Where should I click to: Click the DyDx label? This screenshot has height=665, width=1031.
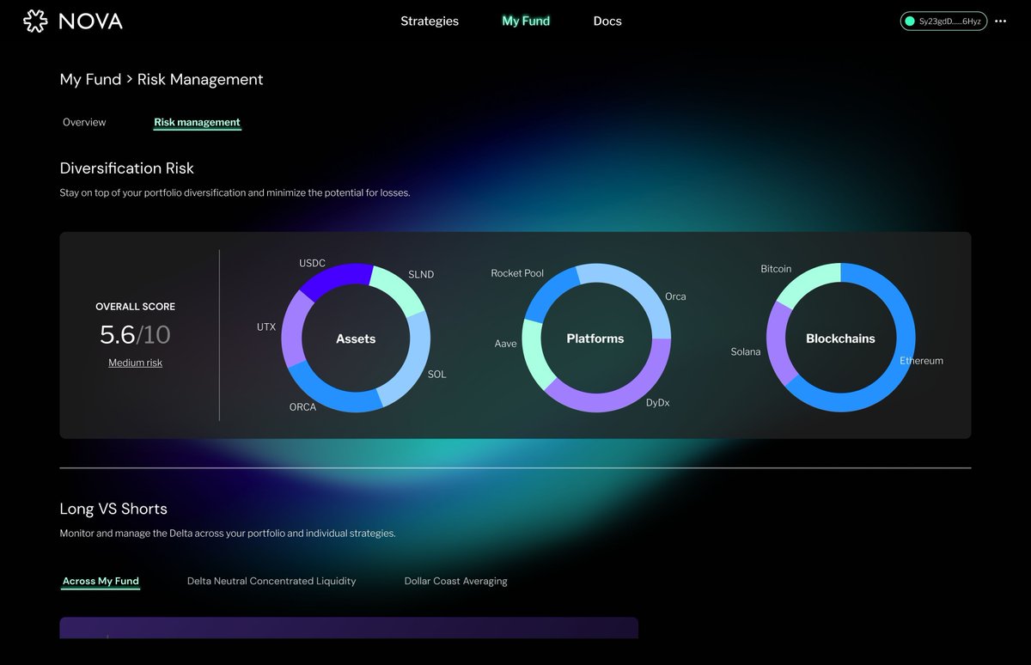(x=657, y=402)
